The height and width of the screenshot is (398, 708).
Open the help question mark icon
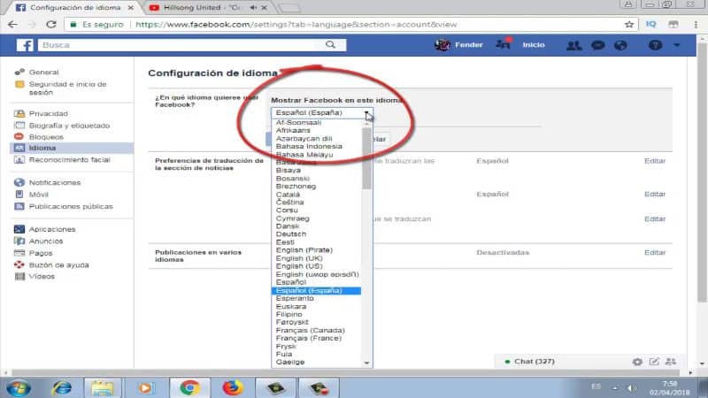[x=655, y=45]
